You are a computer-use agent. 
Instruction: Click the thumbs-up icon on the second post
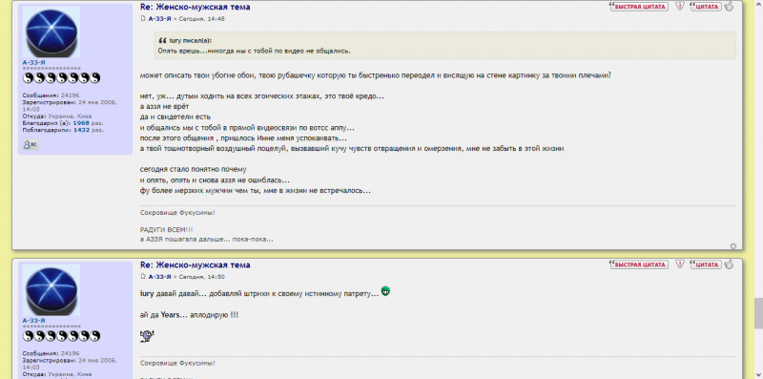(729, 264)
